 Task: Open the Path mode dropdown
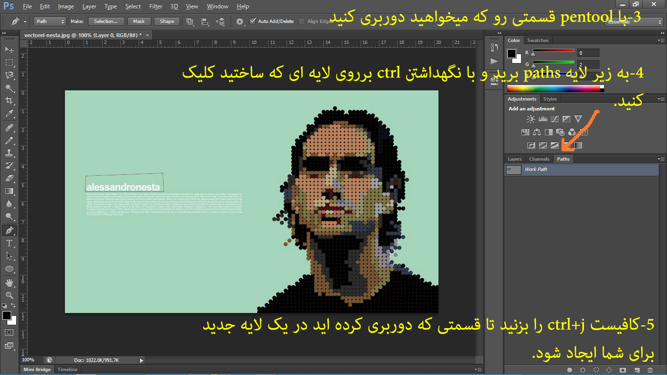point(50,21)
